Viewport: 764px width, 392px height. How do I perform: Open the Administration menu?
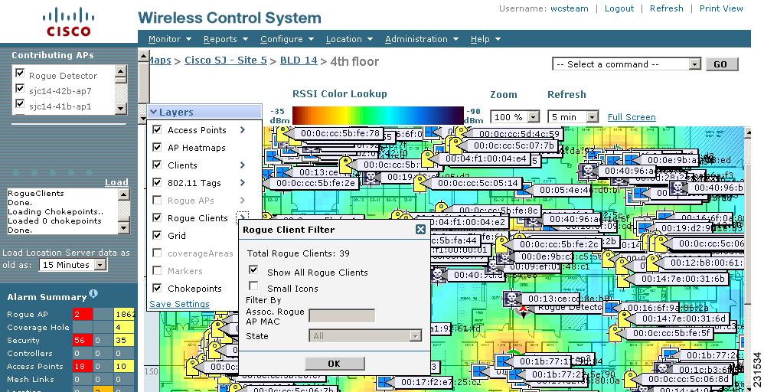coord(422,39)
